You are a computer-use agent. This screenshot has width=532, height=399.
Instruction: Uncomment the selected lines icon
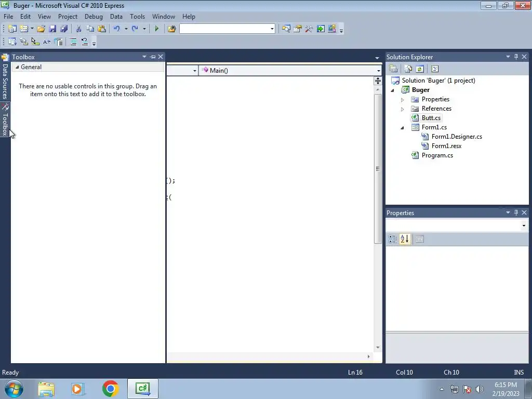85,42
